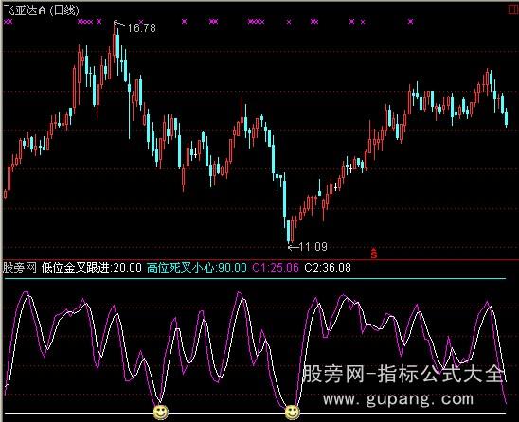Click the 低位金叉跟进:20.00 indicator label

click(x=92, y=267)
